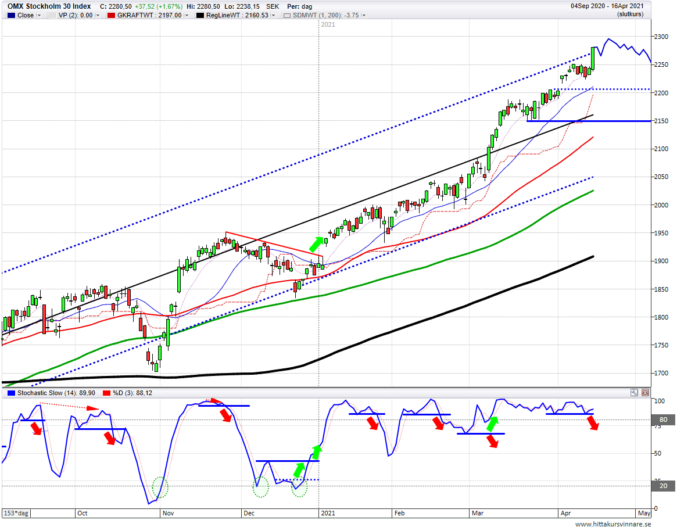
Task: Click the red %D (3) legend swatch
Action: (x=107, y=393)
